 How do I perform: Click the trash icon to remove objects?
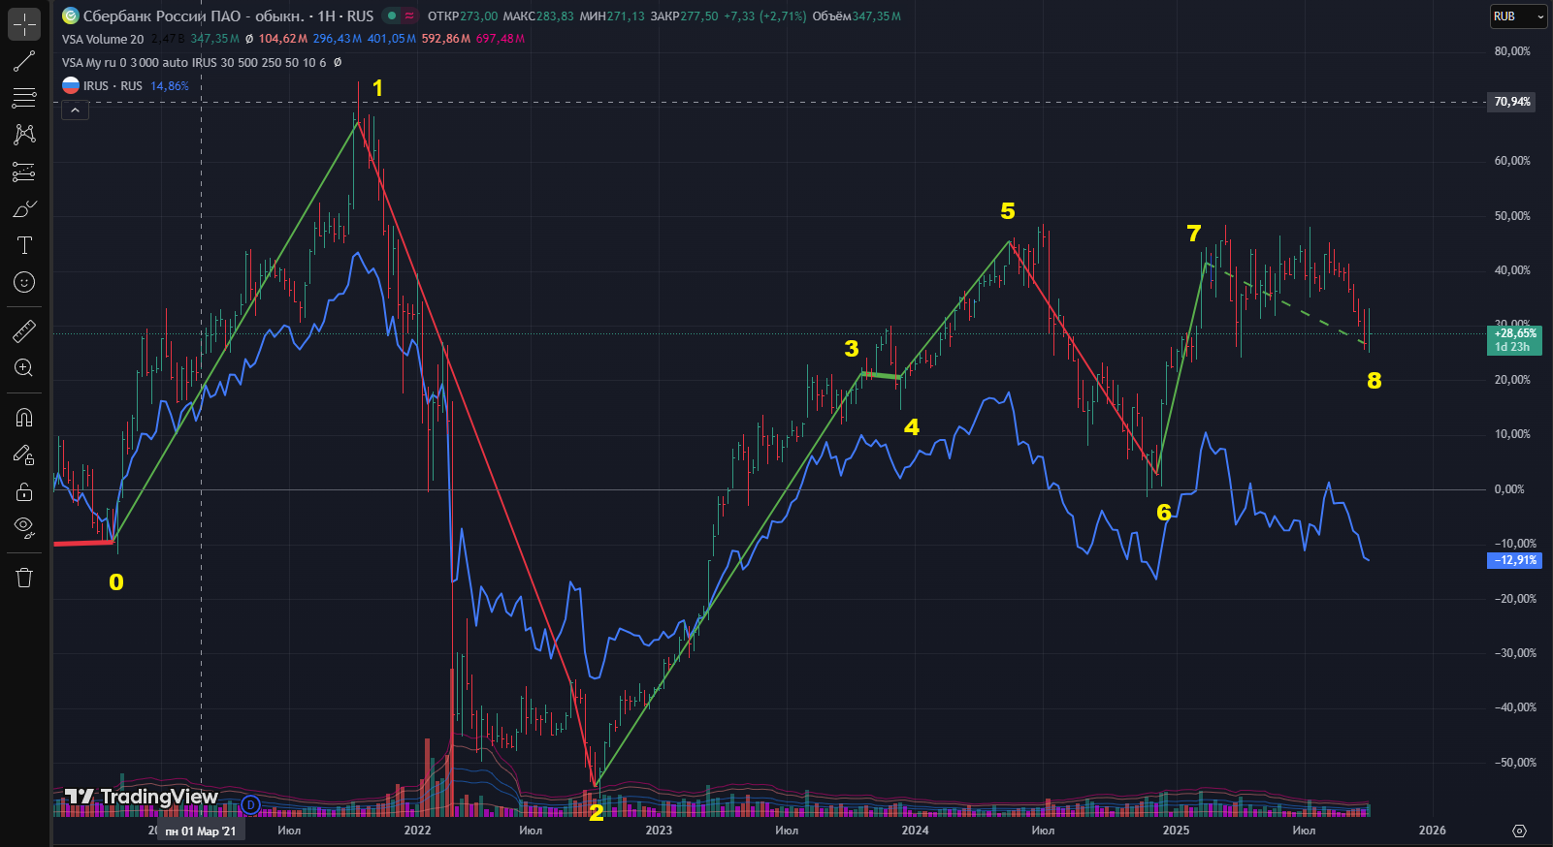[x=24, y=578]
